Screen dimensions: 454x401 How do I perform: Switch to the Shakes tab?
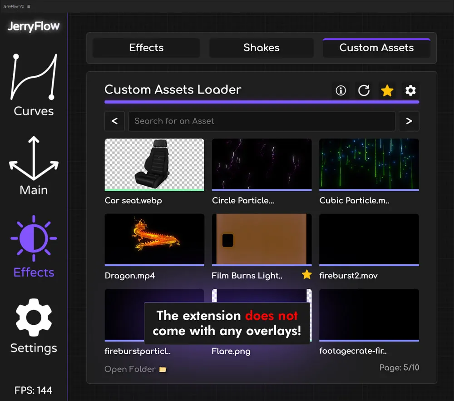pyautogui.click(x=261, y=48)
